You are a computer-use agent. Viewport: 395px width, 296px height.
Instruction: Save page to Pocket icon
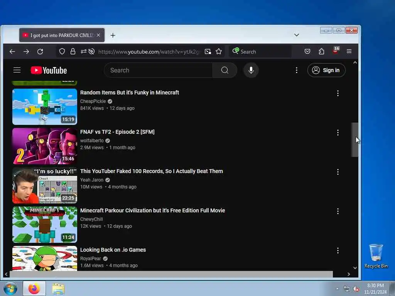tap(307, 52)
